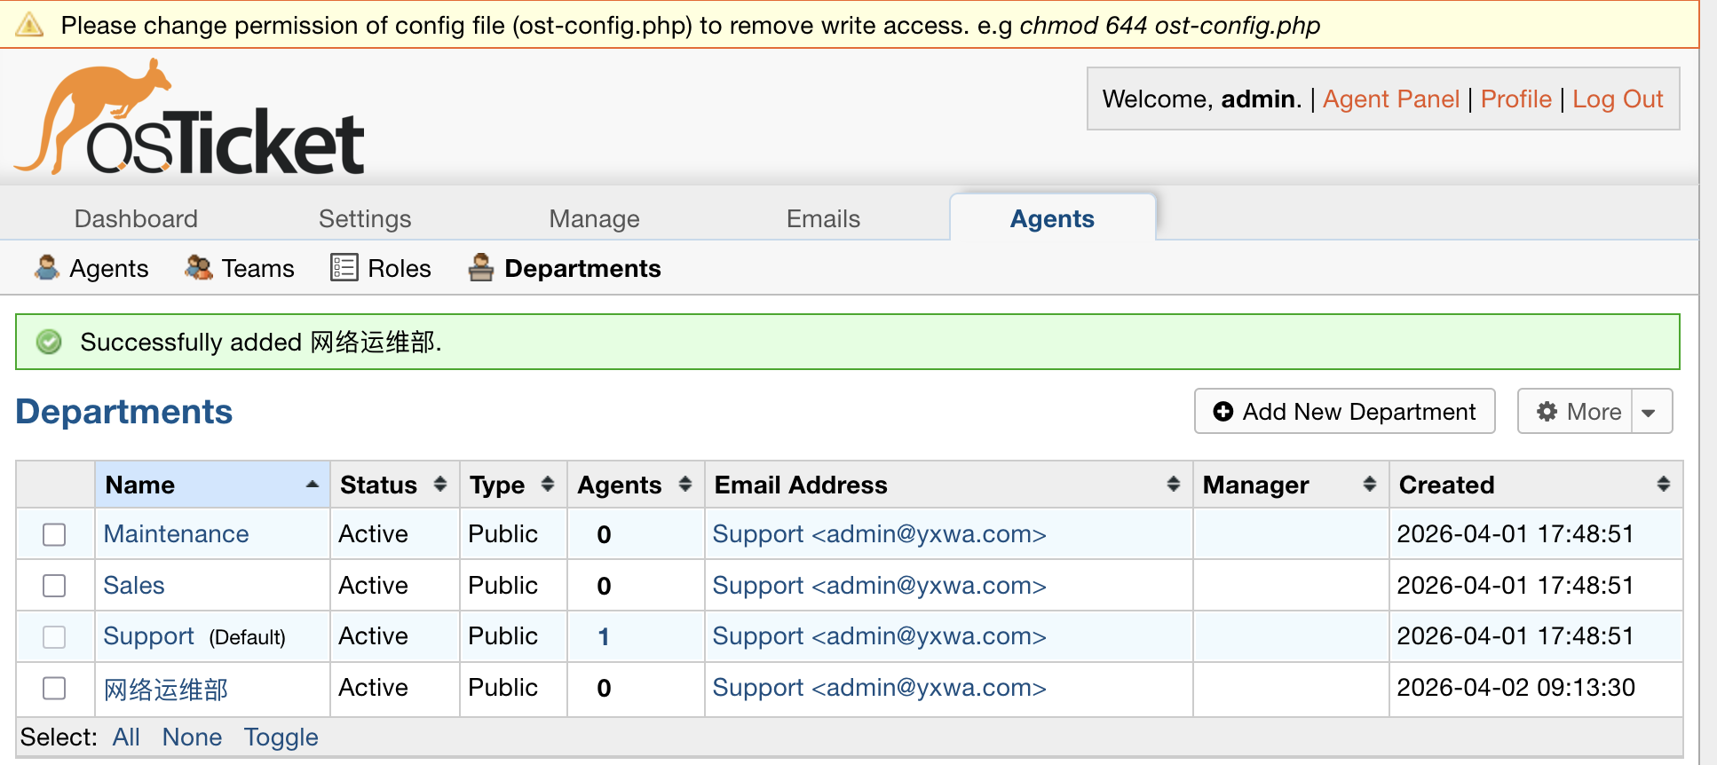Click the Agents submenu person icon
The height and width of the screenshot is (765, 1717).
click(x=47, y=268)
